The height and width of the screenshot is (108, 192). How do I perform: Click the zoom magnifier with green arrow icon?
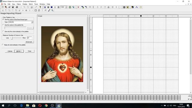73,7
